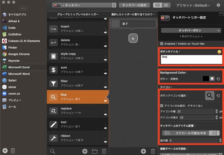Open the タッチバー trigger type dropdown

click(84, 5)
